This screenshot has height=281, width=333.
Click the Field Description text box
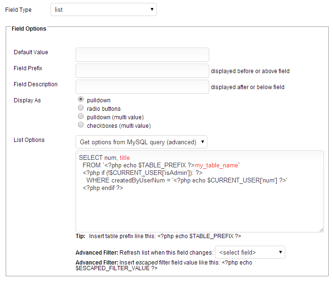142,87
